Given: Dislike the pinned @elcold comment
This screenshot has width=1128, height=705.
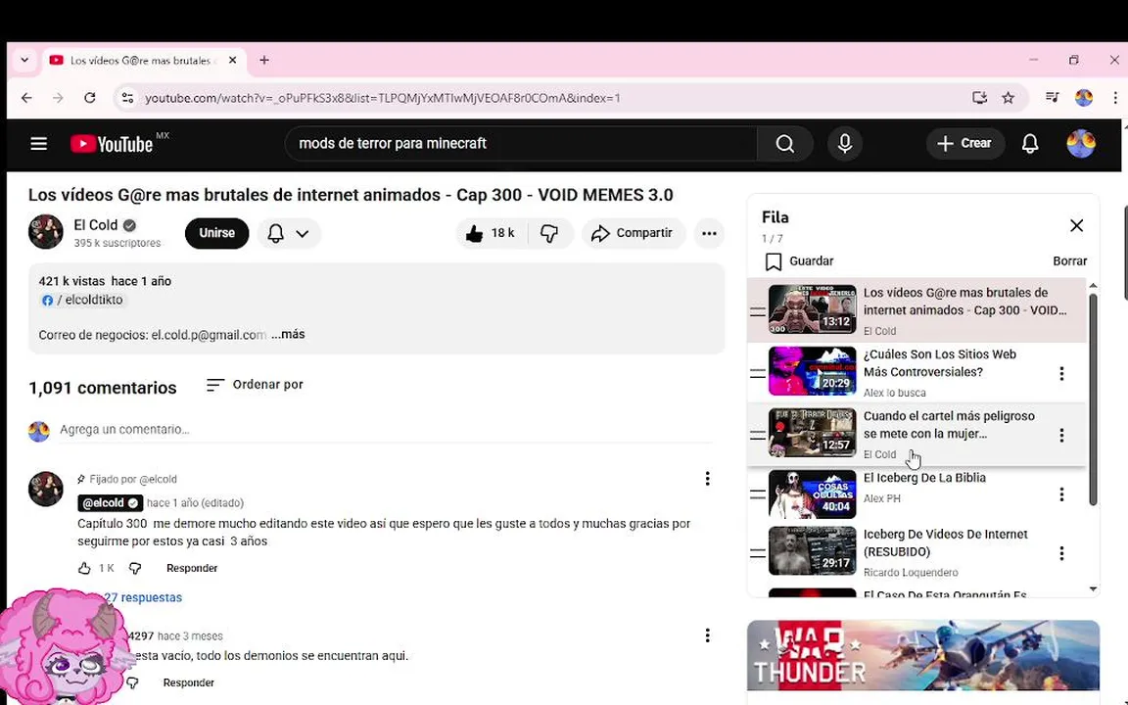Looking at the screenshot, I should [134, 568].
